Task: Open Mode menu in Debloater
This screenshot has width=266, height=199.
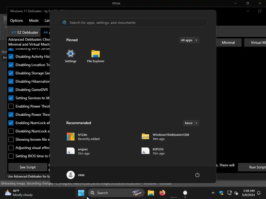Action: click(x=34, y=20)
